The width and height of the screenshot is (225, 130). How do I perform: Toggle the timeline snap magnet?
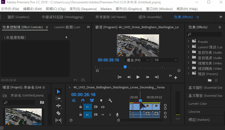coord(83,100)
